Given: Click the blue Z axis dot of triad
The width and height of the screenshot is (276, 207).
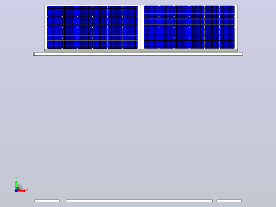Looking at the screenshot, I should (x=16, y=191).
